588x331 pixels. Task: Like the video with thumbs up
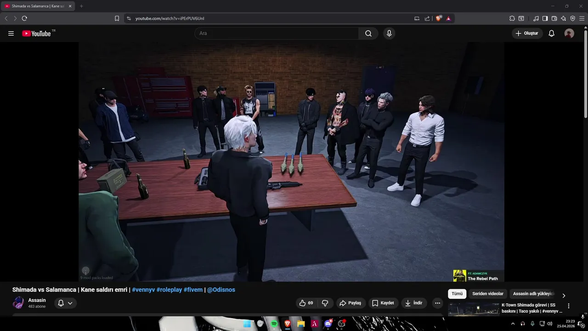(x=306, y=303)
